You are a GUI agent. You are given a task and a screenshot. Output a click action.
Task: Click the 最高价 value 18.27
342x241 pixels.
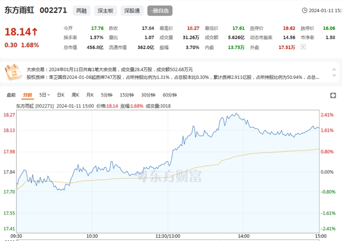[x=193, y=28]
